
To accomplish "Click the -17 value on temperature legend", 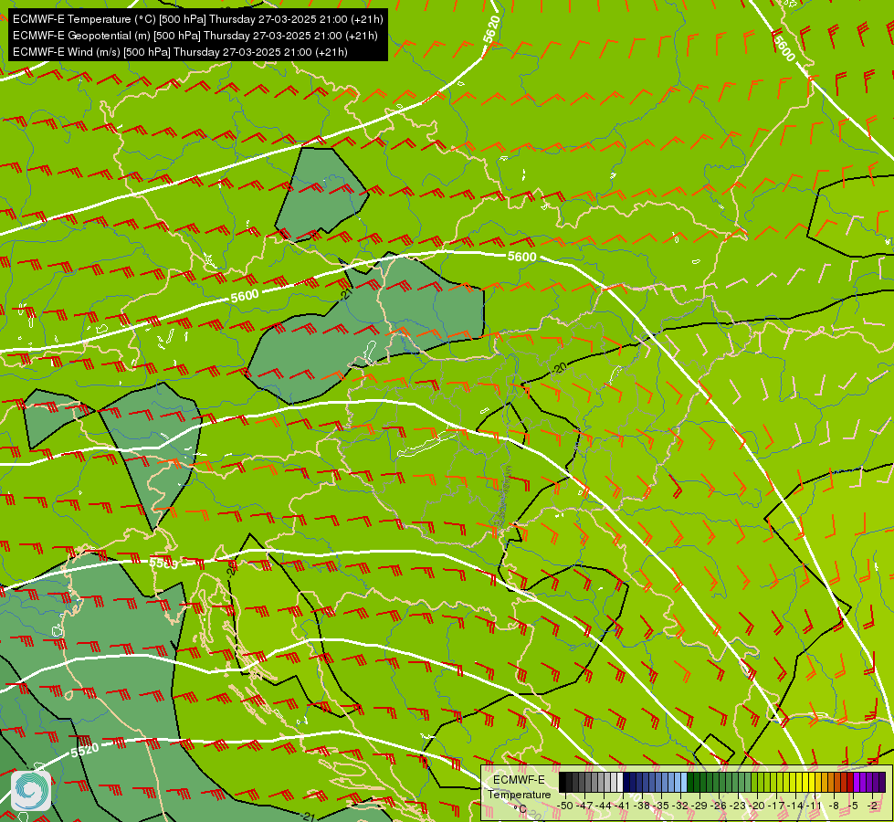I will [x=778, y=806].
